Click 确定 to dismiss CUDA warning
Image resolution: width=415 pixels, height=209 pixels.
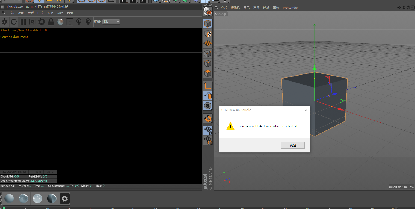(x=293, y=145)
